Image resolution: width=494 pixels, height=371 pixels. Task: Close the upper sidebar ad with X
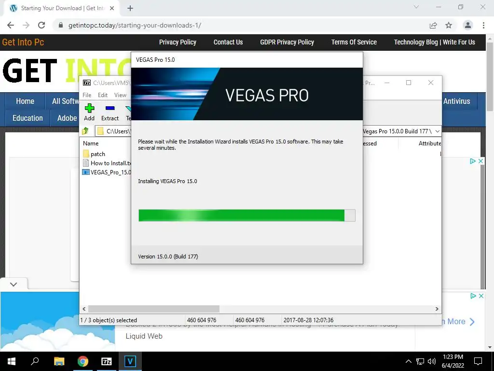(x=481, y=161)
